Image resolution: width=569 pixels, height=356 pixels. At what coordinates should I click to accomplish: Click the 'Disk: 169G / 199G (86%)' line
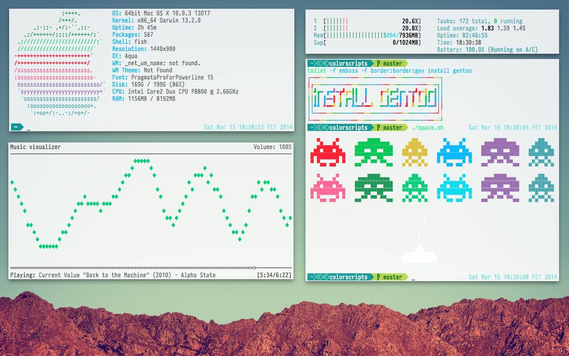coord(149,84)
